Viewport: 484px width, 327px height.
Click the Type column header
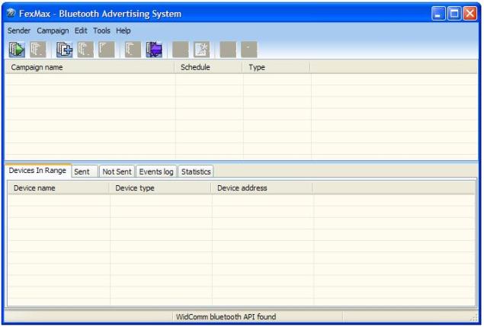coord(276,67)
